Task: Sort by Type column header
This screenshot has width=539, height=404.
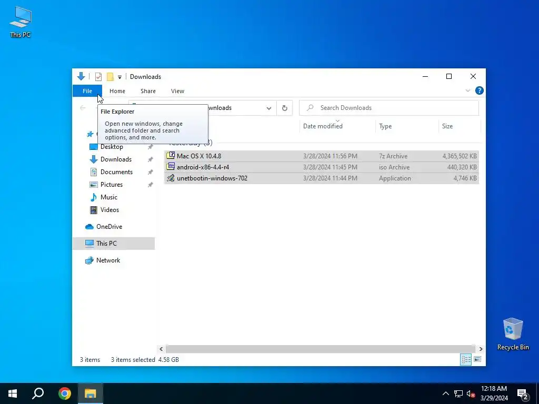Action: pyautogui.click(x=385, y=126)
